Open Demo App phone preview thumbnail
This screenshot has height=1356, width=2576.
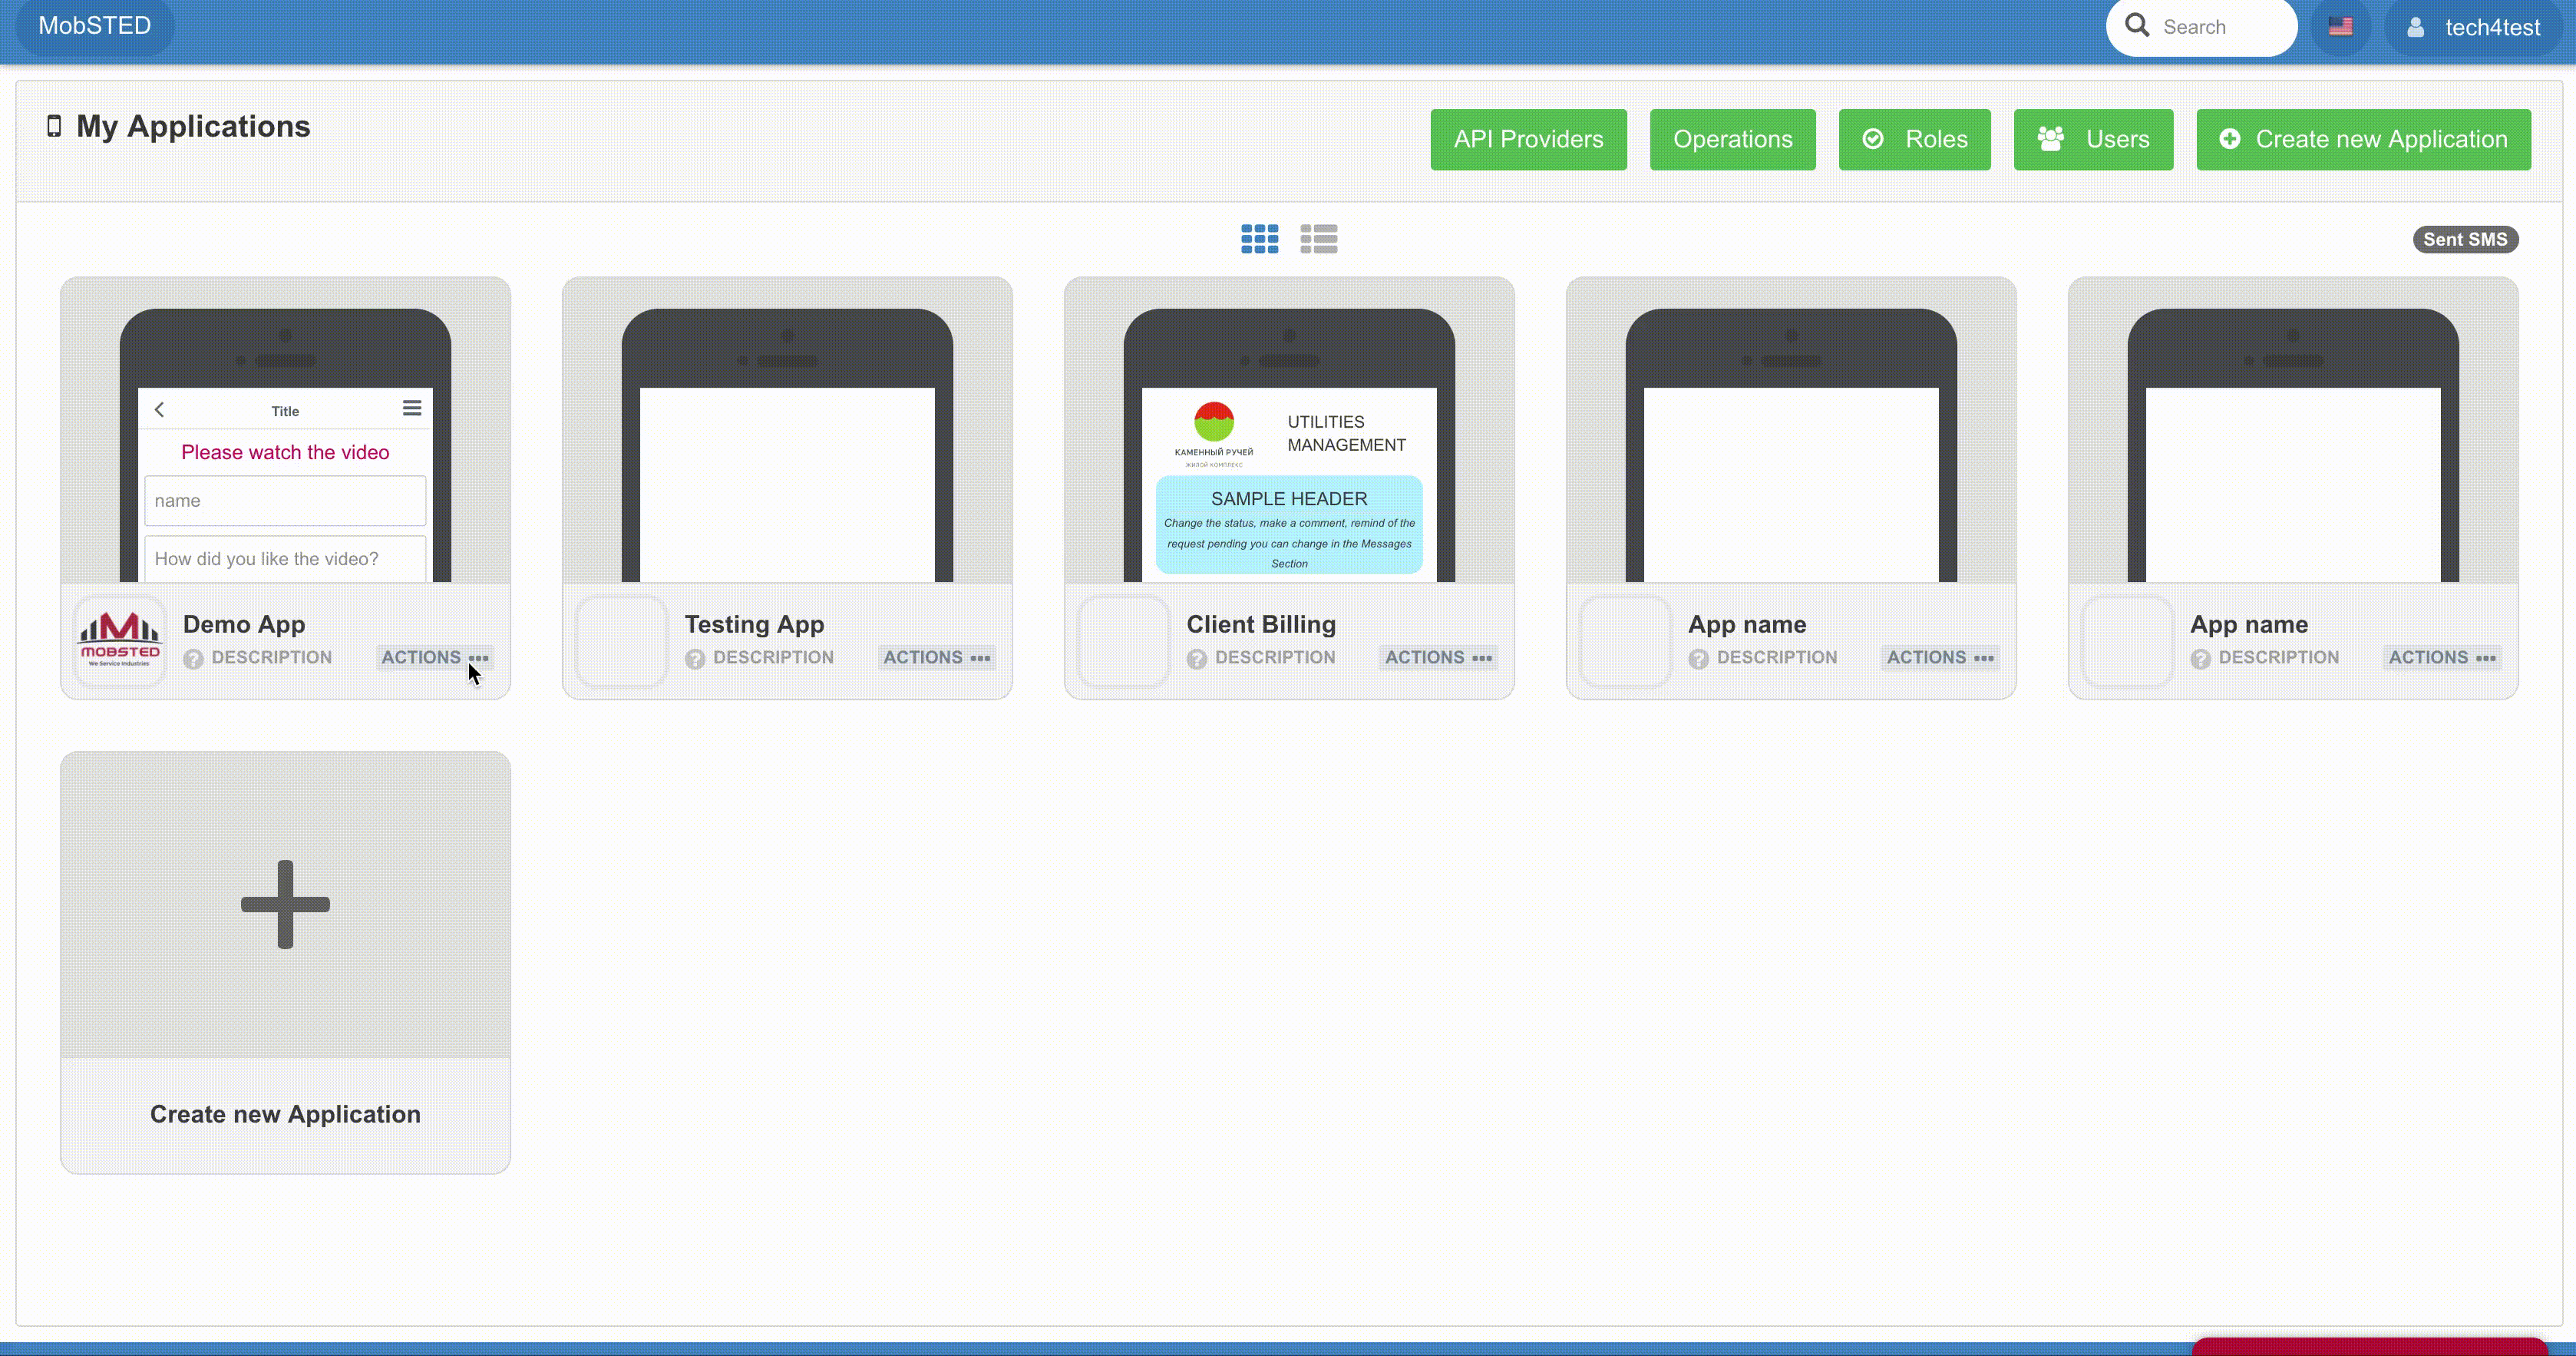(x=285, y=430)
